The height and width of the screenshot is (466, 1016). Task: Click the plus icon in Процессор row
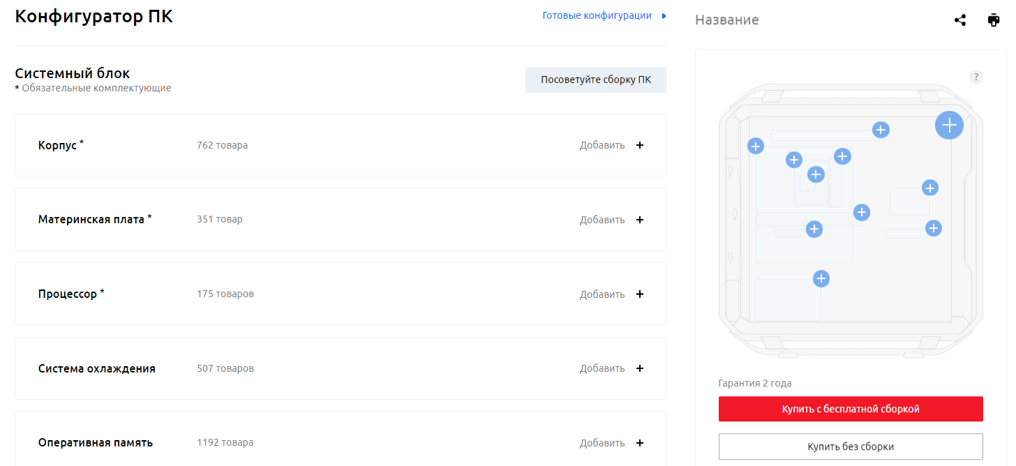640,294
